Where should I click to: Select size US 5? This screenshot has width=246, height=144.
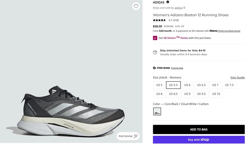click(159, 85)
